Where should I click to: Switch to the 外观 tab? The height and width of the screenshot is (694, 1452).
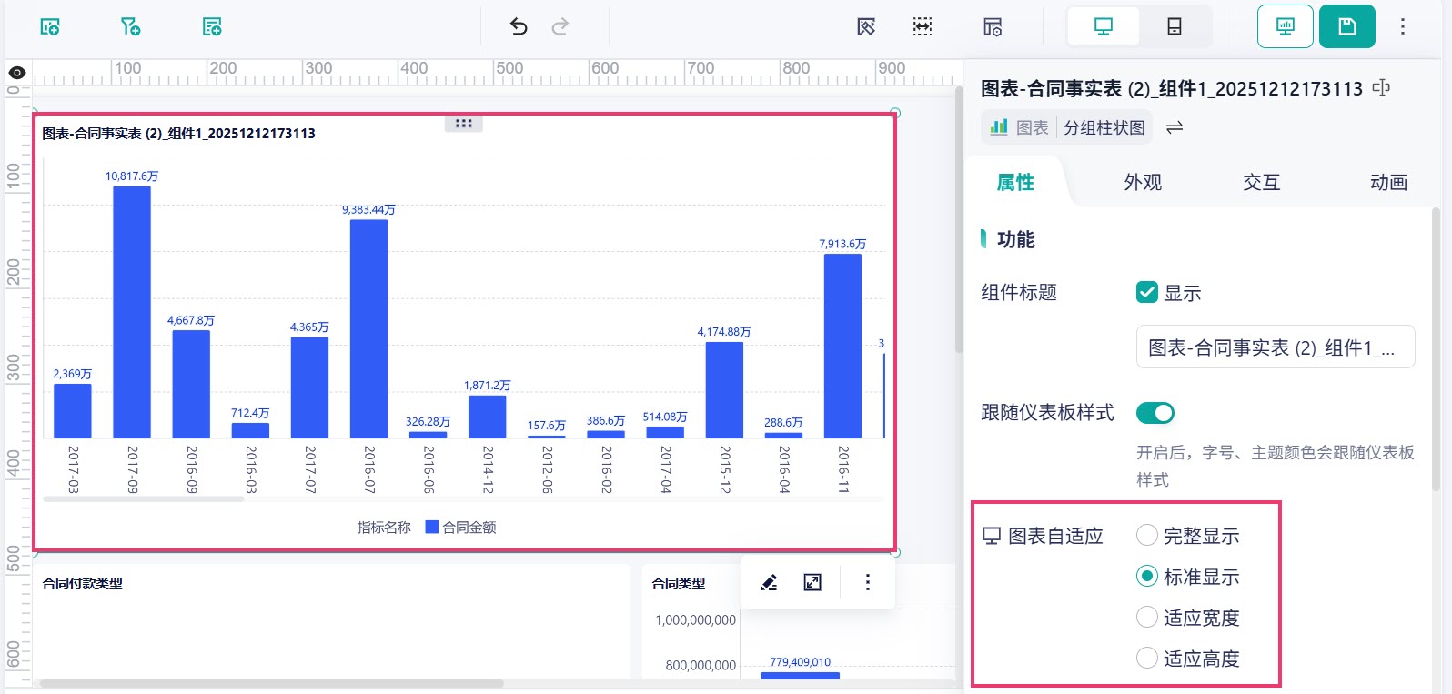click(1143, 182)
